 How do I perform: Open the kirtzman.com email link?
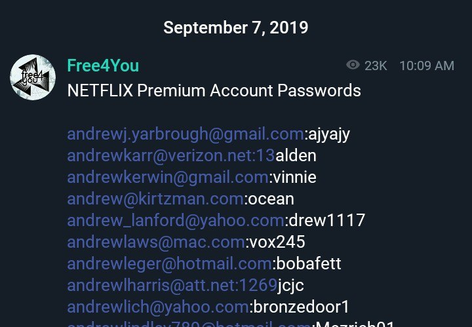(x=155, y=199)
